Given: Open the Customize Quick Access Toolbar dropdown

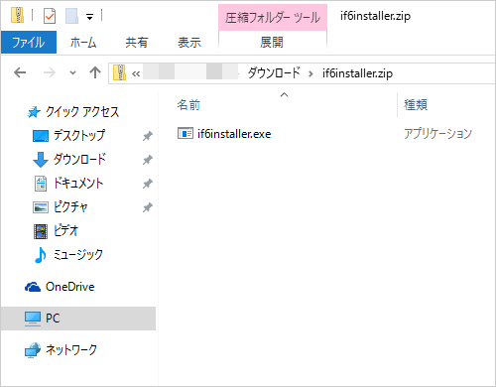Looking at the screenshot, I should [x=89, y=16].
